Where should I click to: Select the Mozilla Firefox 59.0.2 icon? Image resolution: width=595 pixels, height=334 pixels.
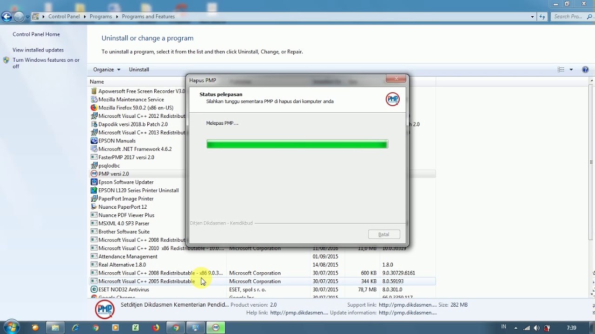tap(94, 108)
